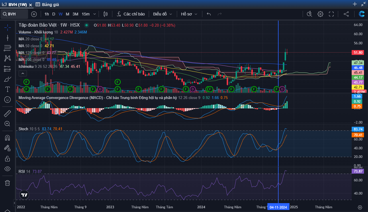368x212 pixels.
Task: Open the Hồ sơ dropdown
Action: pyautogui.click(x=189, y=14)
